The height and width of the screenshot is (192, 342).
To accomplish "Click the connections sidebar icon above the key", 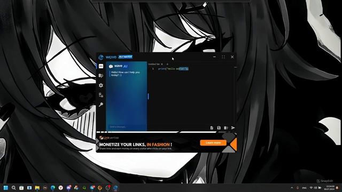I will pos(101,95).
